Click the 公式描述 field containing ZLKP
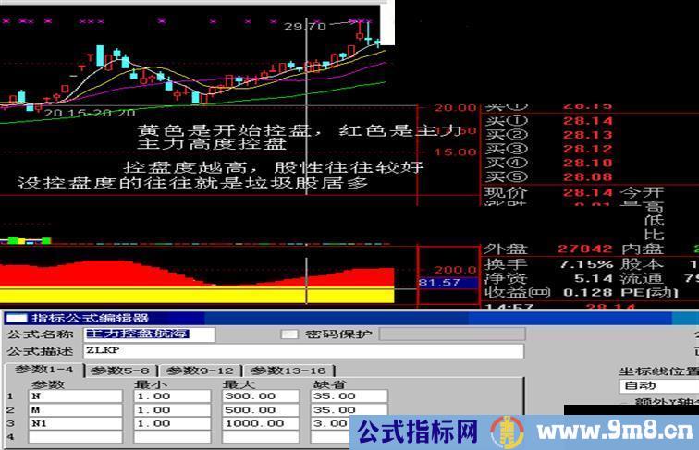 (x=302, y=351)
